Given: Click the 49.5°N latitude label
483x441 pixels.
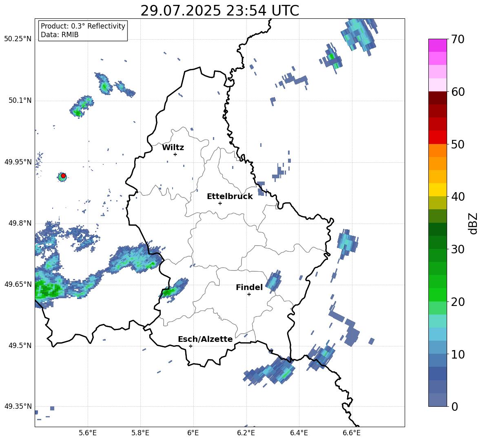Looking at the screenshot, I should (x=20, y=346).
